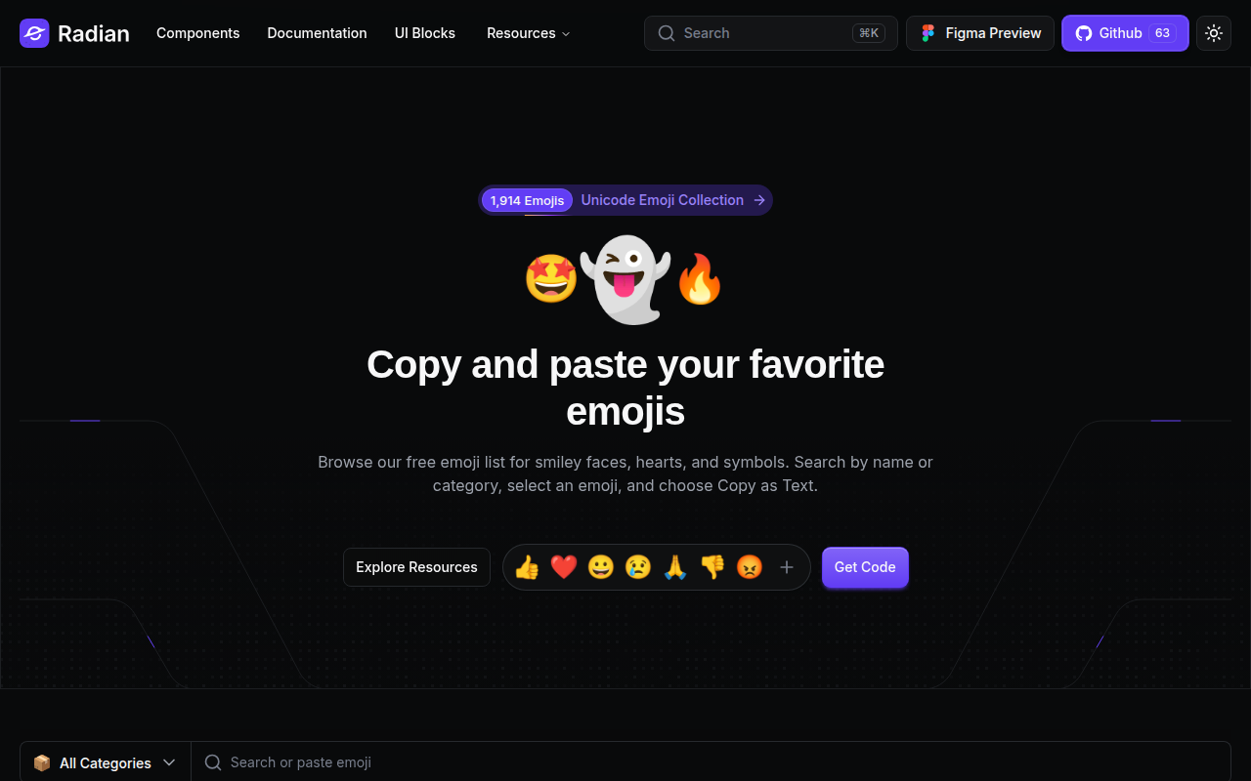Focus the Search or paste emoji field

(x=711, y=762)
